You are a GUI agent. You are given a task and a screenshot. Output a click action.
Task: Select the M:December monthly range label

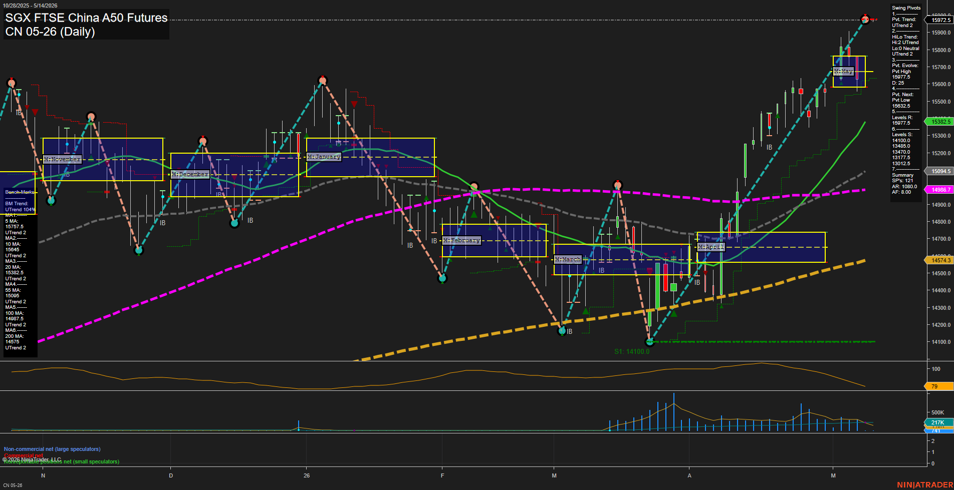tap(190, 174)
